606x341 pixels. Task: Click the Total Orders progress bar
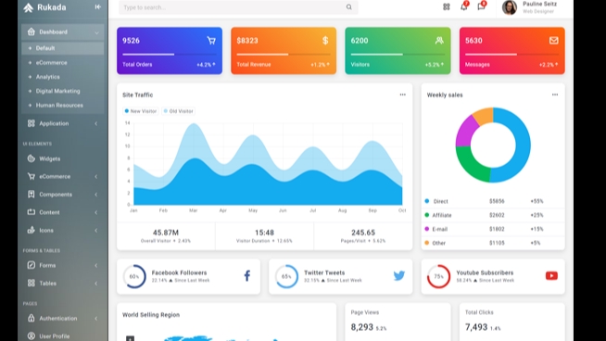(x=170, y=55)
